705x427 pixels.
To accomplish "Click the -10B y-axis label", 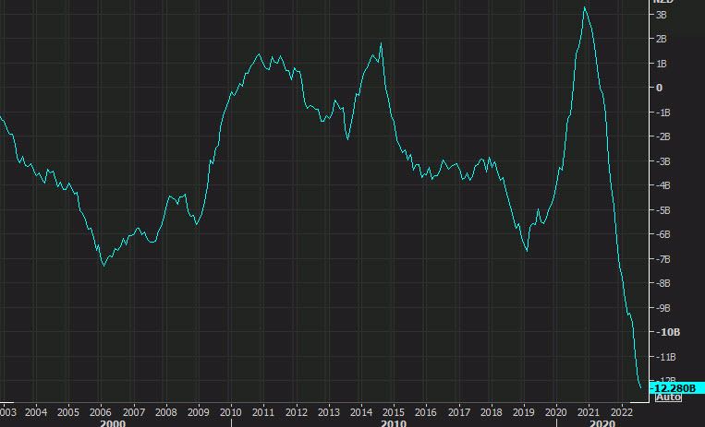I will pos(667,332).
